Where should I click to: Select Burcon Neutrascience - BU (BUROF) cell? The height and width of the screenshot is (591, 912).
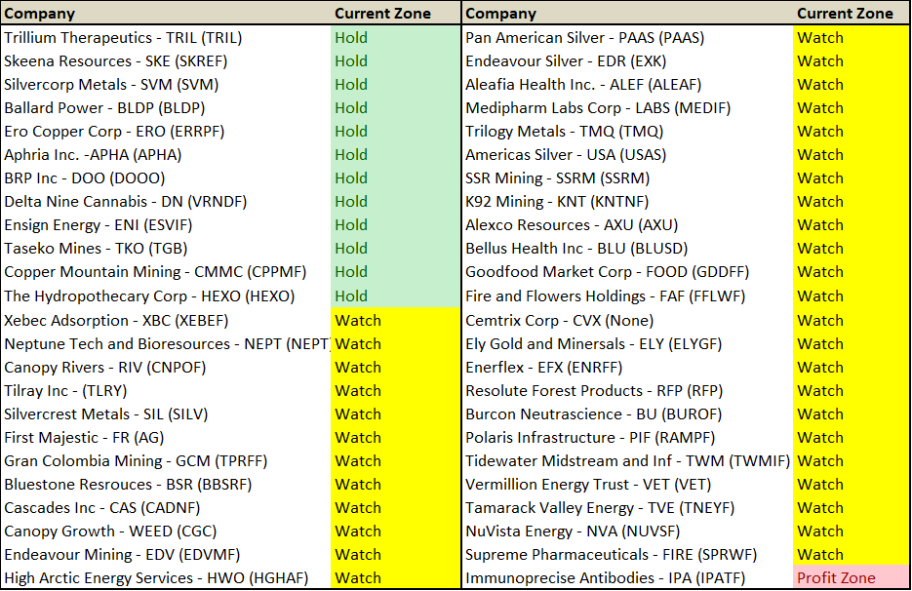click(x=627, y=414)
